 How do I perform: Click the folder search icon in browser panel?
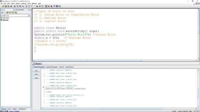pos(16,12)
